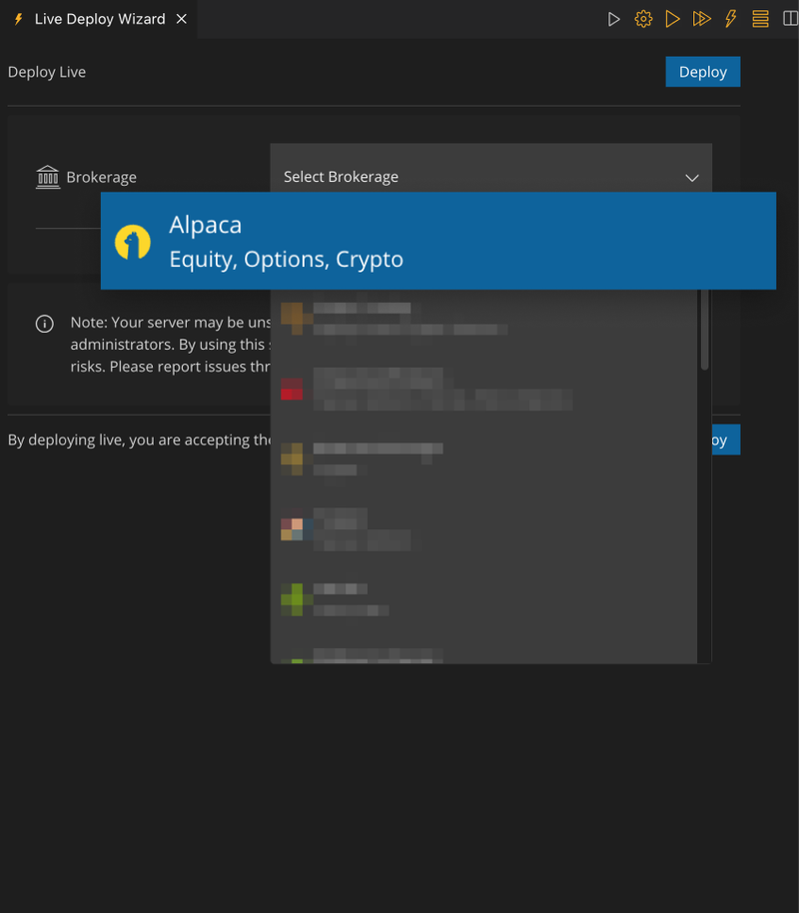Click the bank icon beside Brokerage

click(x=48, y=177)
